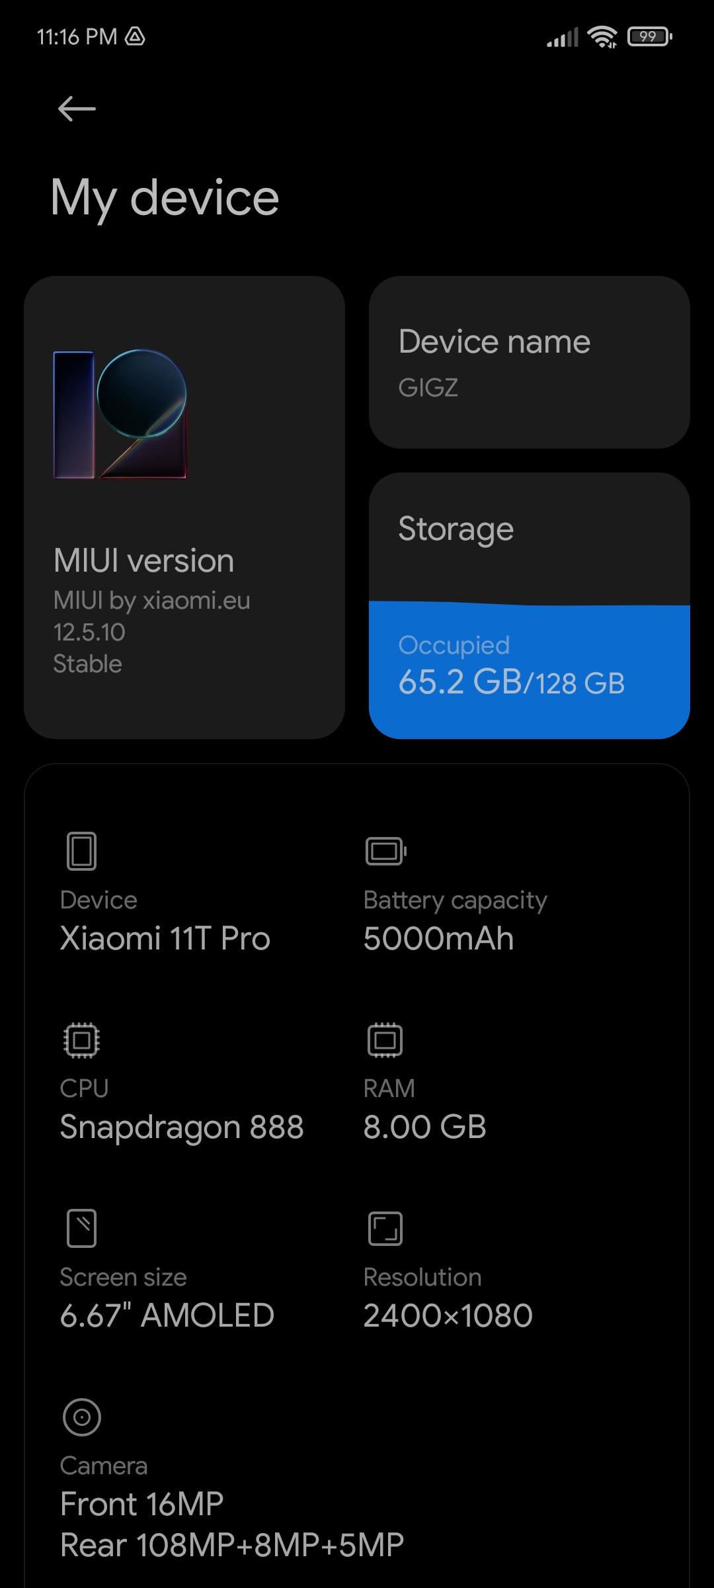This screenshot has width=714, height=1588.
Task: Open the Storage card
Action: 530,605
